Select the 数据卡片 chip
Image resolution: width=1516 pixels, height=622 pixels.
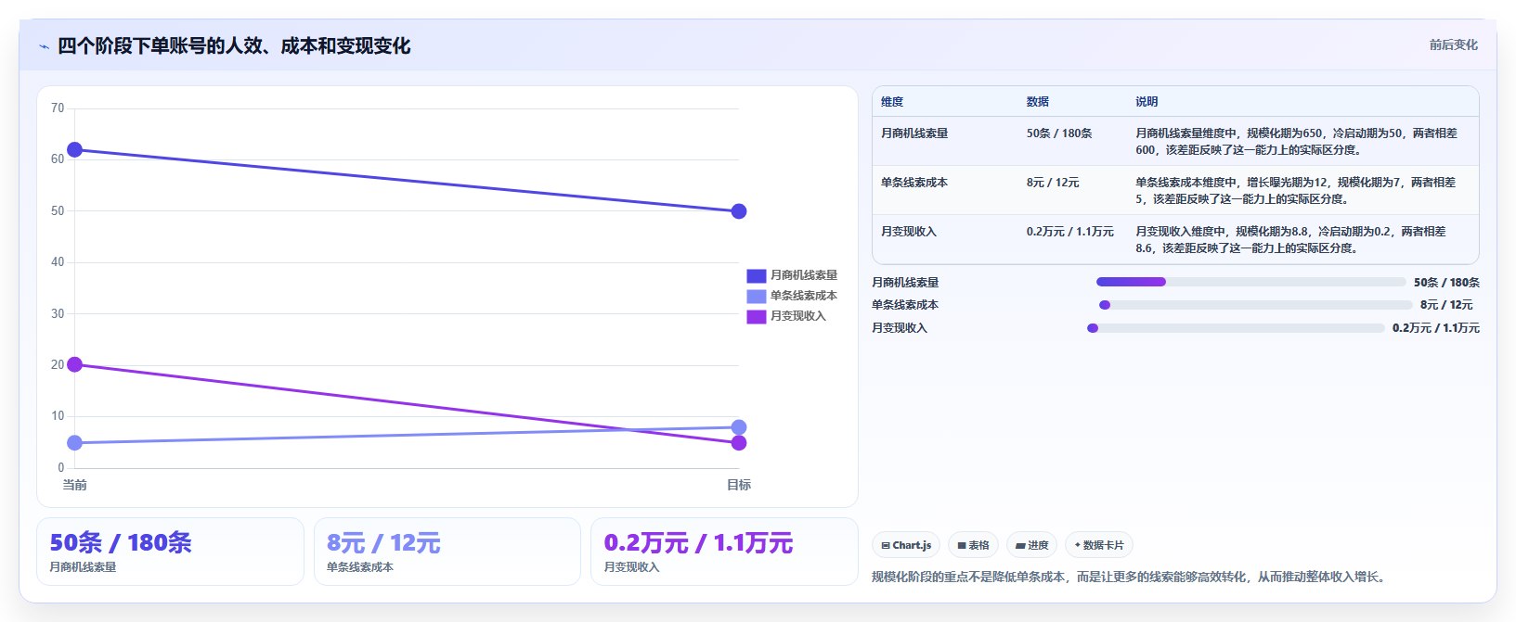(x=1099, y=545)
